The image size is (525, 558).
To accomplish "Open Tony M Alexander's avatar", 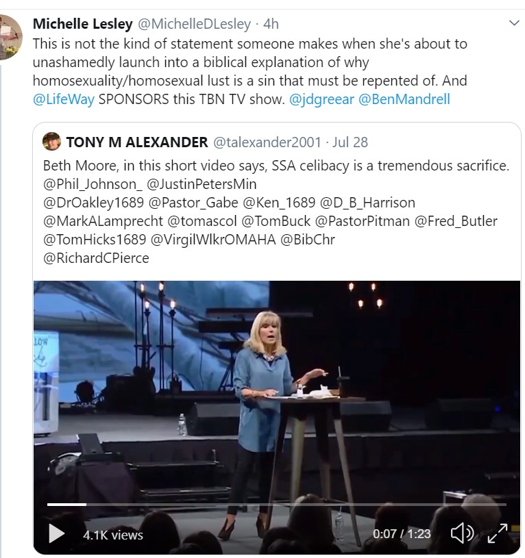I will coord(51,142).
